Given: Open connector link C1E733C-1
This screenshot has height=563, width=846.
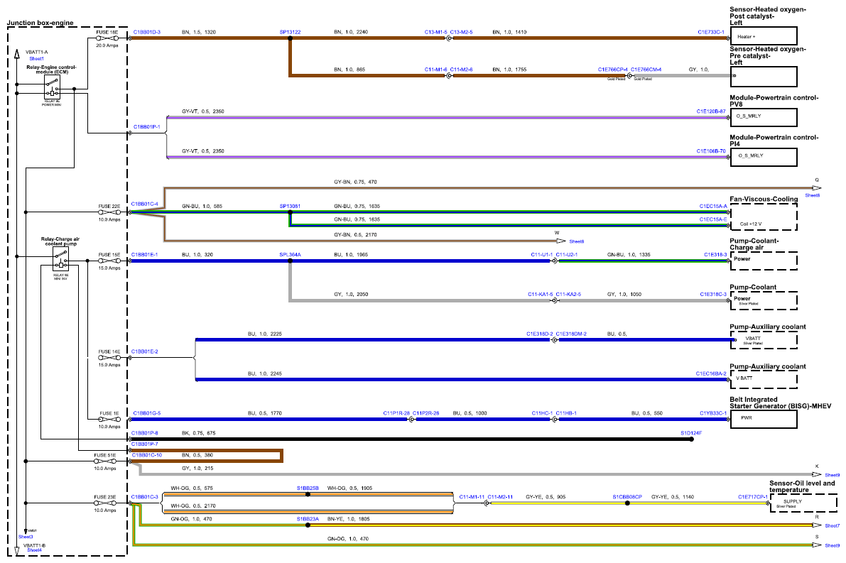Looking at the screenshot, I should pos(711,33).
